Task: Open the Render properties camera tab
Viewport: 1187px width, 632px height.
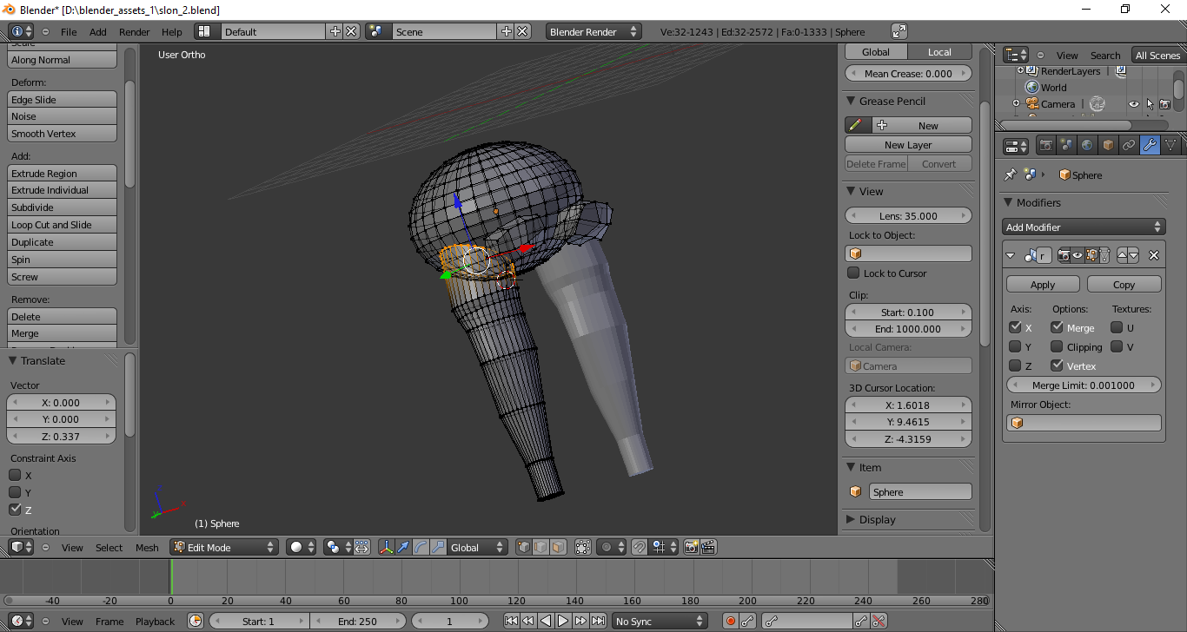Action: pyautogui.click(x=1045, y=146)
